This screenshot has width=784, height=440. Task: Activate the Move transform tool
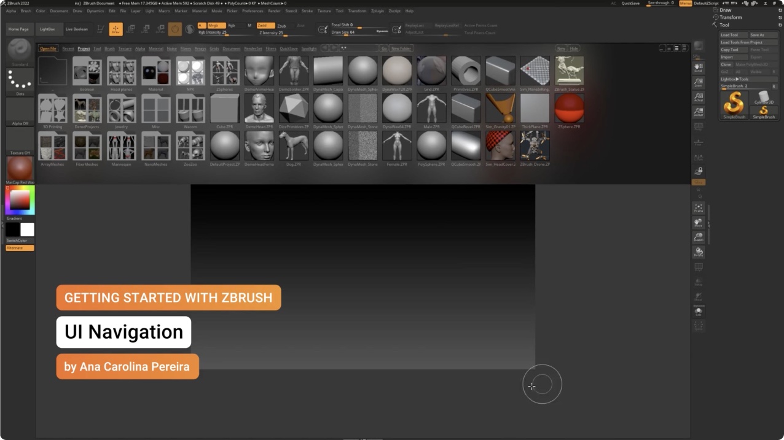pos(130,29)
